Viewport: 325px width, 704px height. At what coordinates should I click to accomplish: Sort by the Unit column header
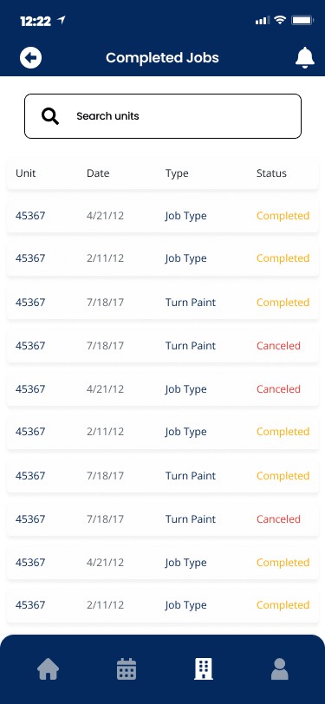[26, 173]
